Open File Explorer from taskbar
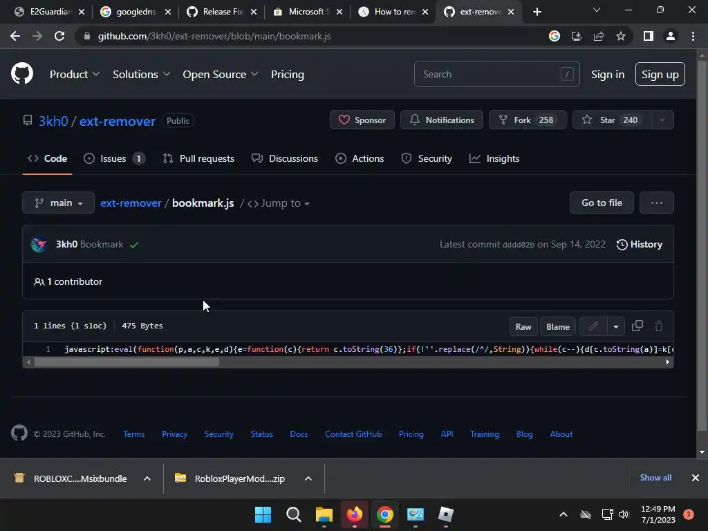 click(324, 514)
